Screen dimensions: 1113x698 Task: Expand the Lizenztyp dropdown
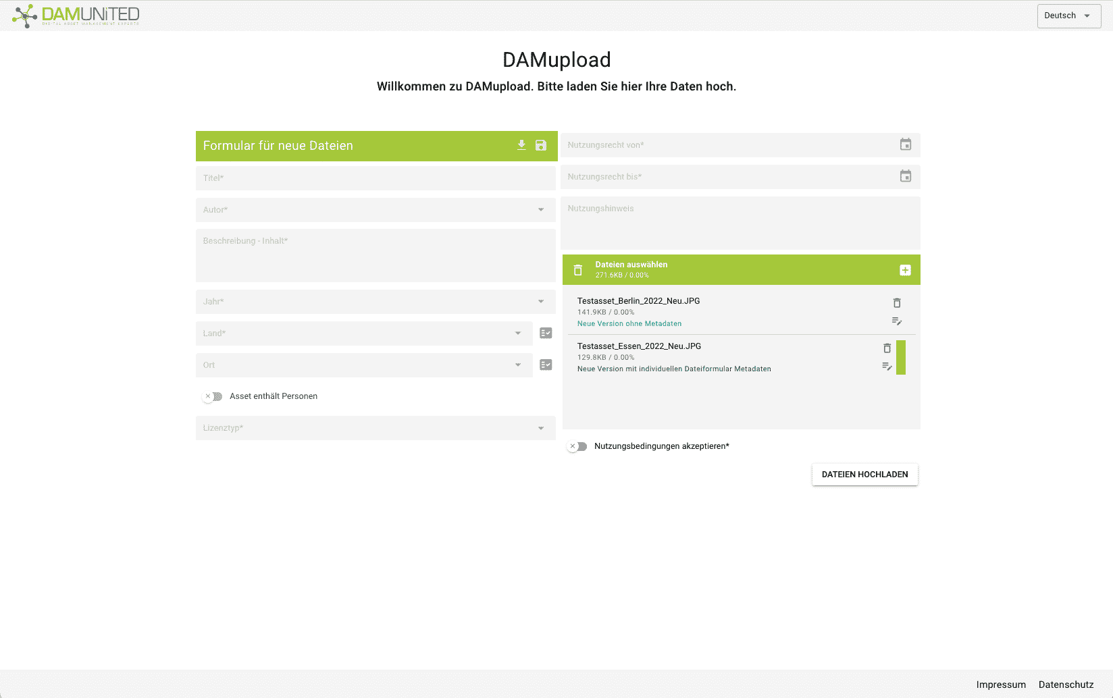(x=541, y=428)
